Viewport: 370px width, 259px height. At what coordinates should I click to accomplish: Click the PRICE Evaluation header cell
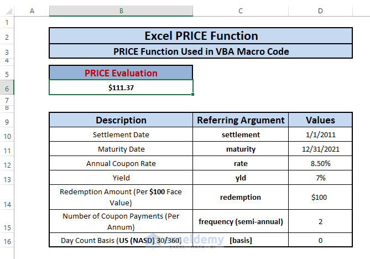(121, 73)
